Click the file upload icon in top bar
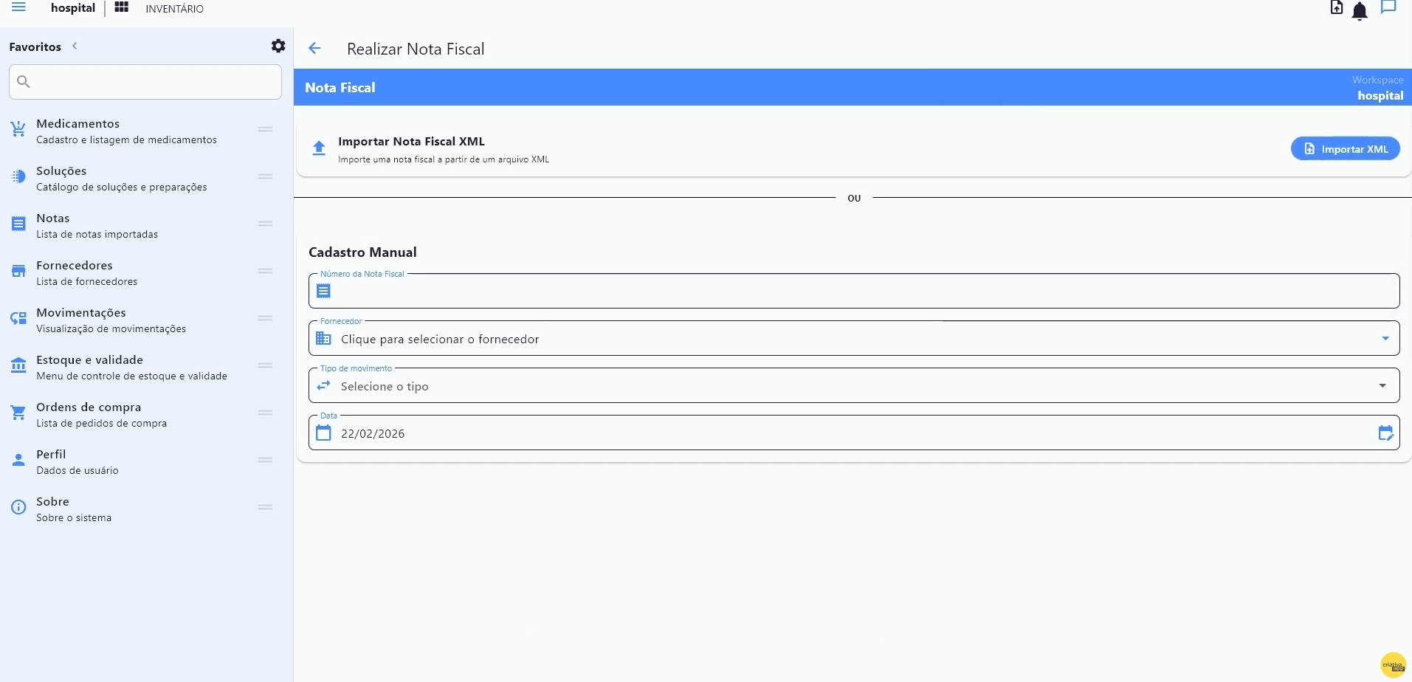The width and height of the screenshot is (1412, 682). 1337,8
